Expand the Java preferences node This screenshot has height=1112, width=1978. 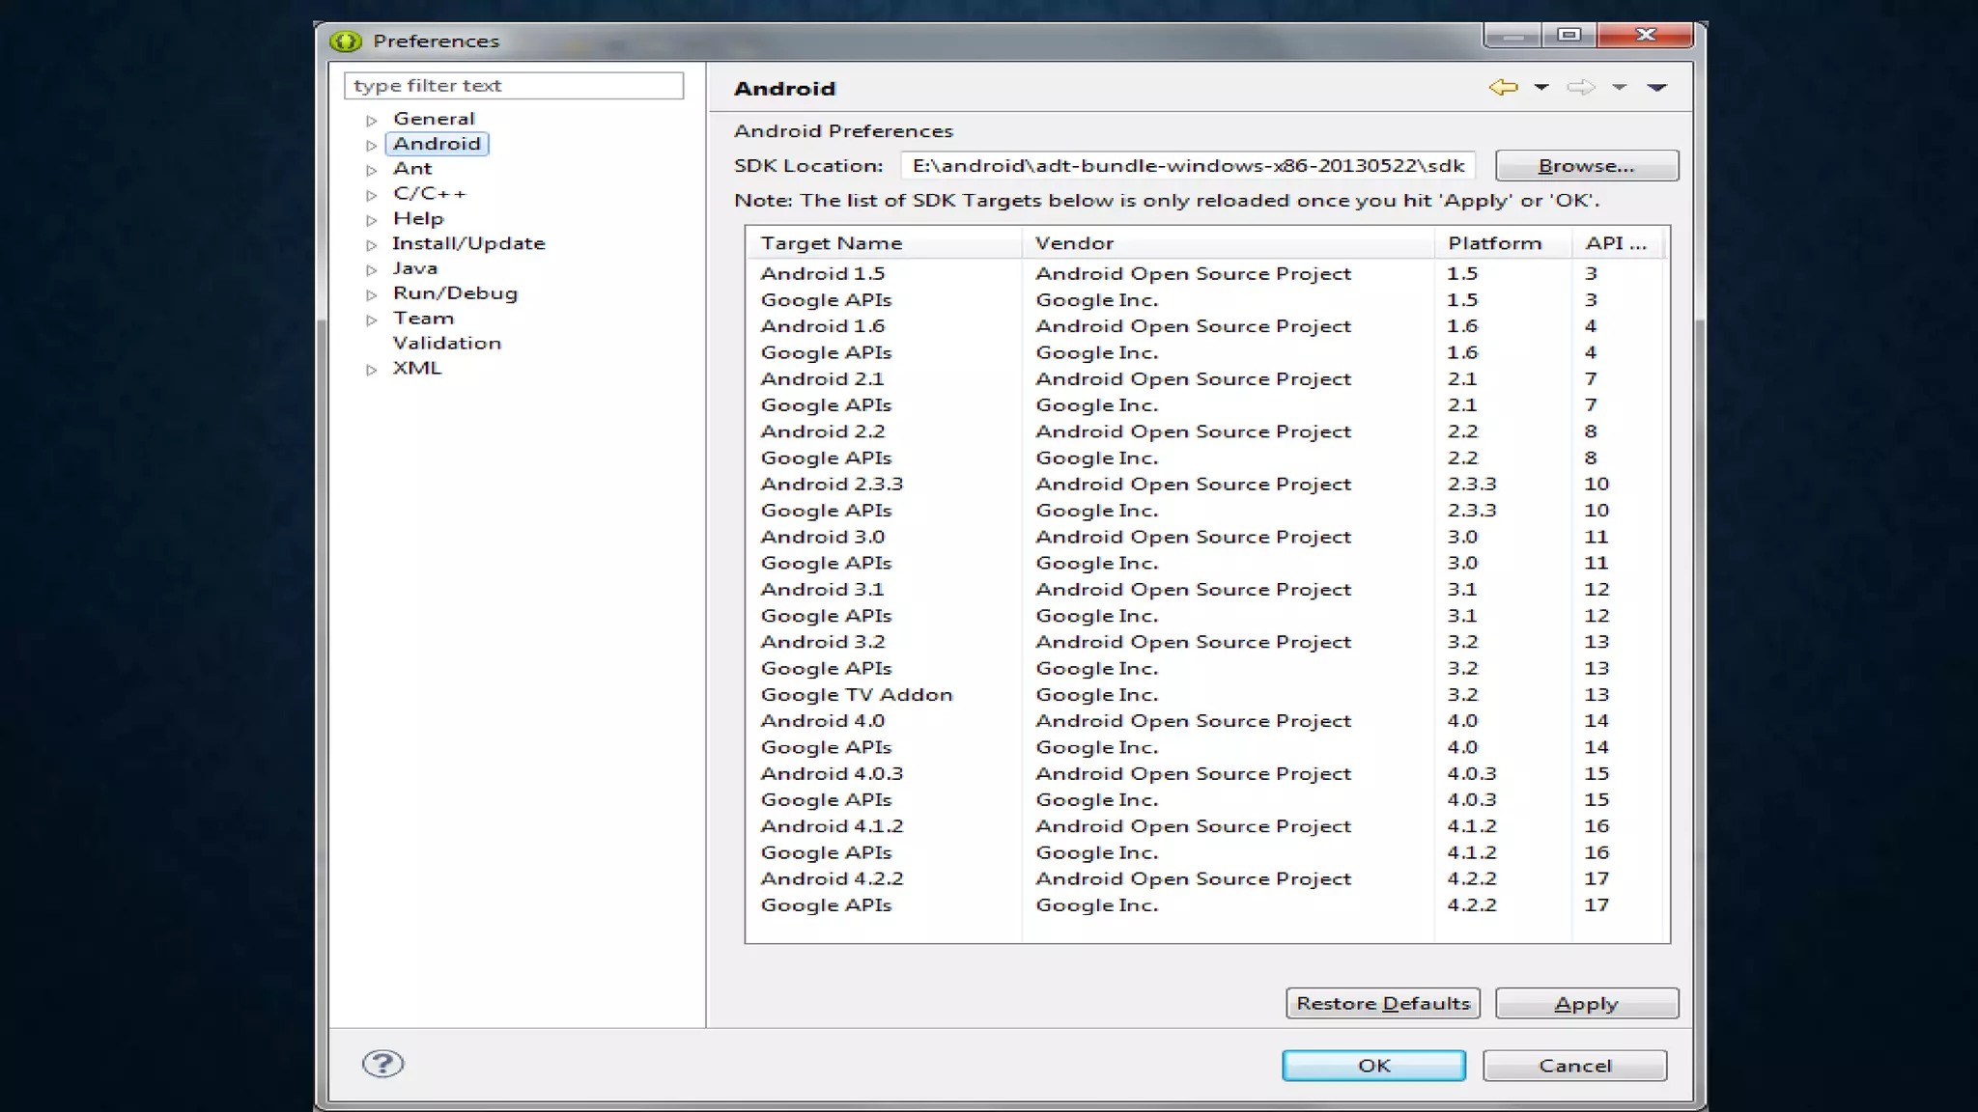click(x=371, y=270)
